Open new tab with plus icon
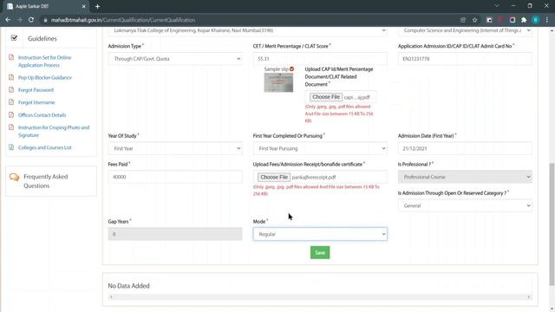The height and width of the screenshot is (312, 555). coord(97,6)
